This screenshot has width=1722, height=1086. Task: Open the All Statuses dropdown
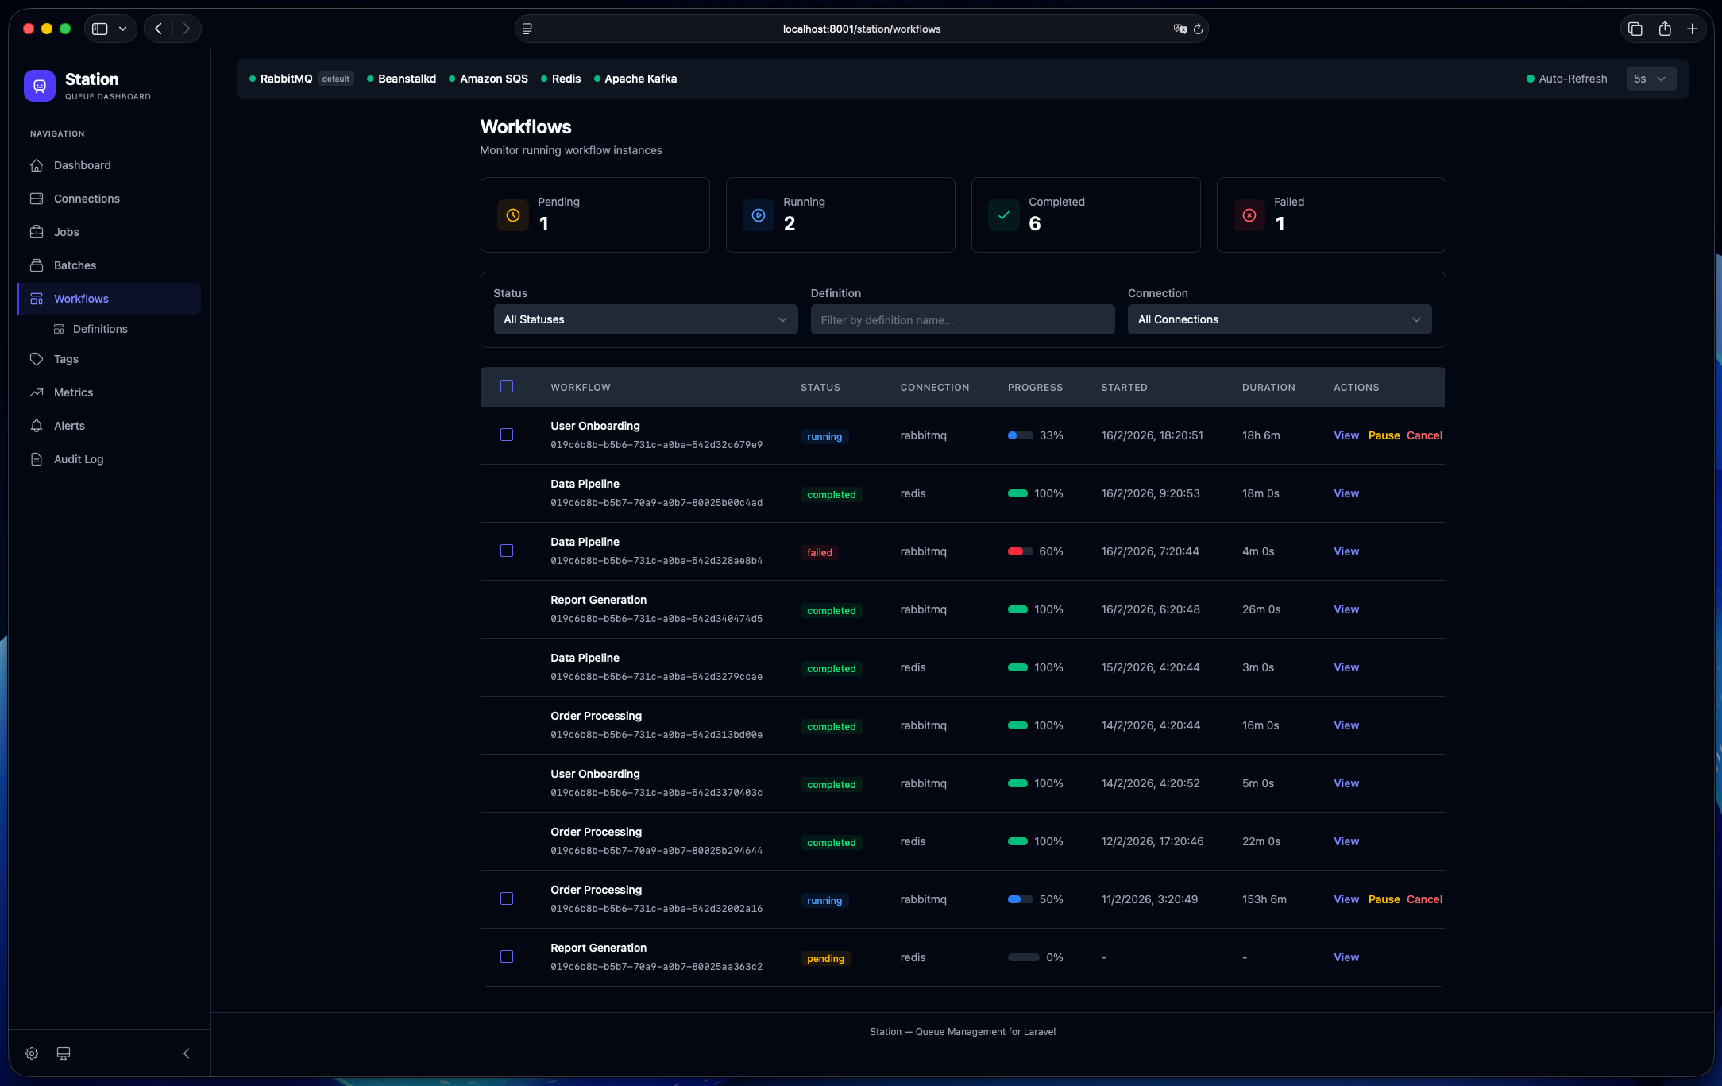(645, 319)
